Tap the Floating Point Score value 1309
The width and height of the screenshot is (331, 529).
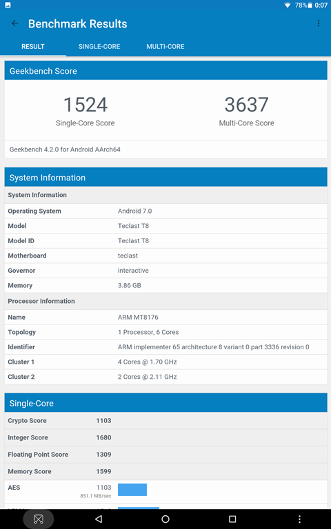click(103, 455)
